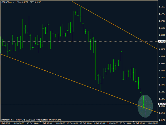Click the 8 Feb 20:00 time label

click(x=19, y=123)
